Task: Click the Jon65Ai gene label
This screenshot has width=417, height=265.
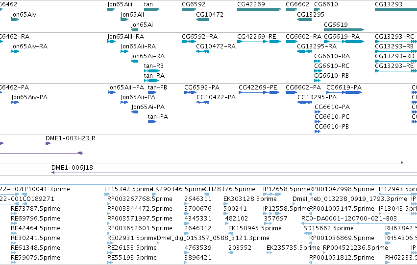Action: 142,24
